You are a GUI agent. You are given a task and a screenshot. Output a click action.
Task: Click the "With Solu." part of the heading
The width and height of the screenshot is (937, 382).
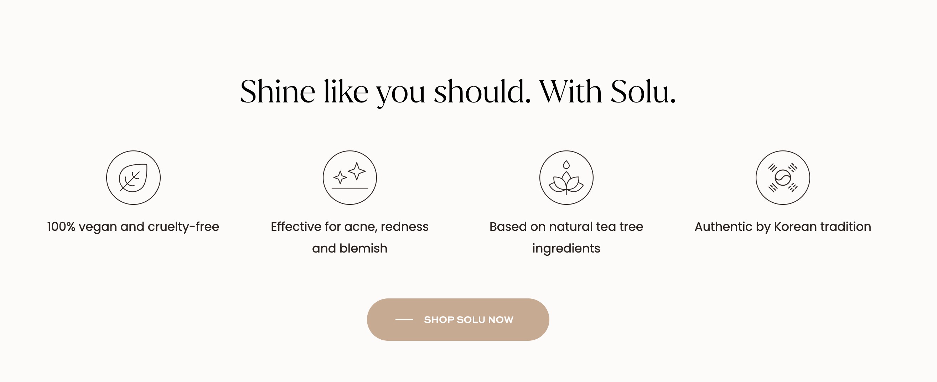607,91
